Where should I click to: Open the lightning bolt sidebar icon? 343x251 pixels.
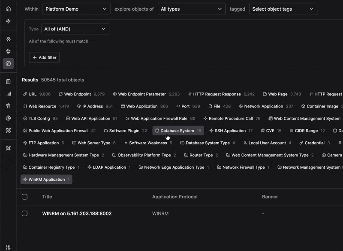point(8,21)
